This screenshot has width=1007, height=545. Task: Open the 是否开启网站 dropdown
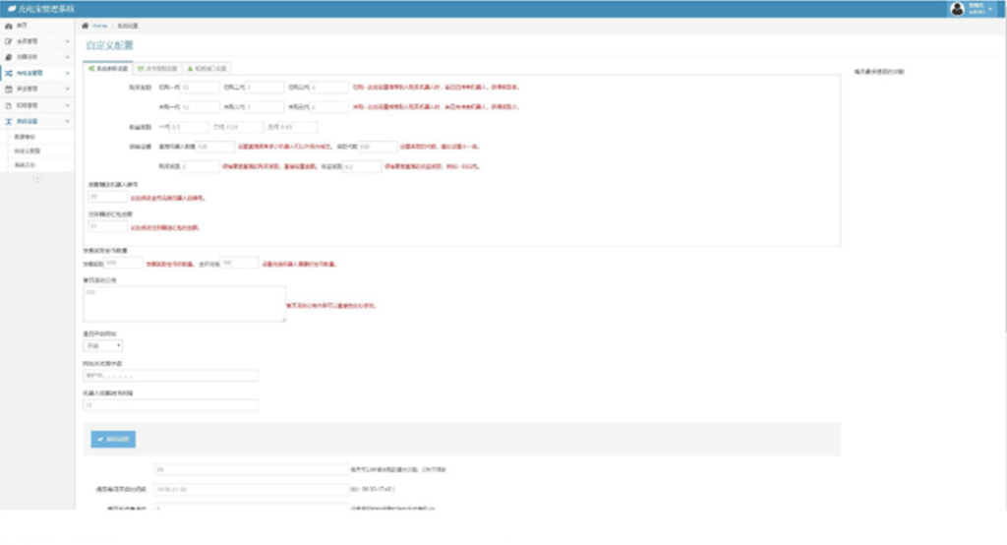pos(102,346)
